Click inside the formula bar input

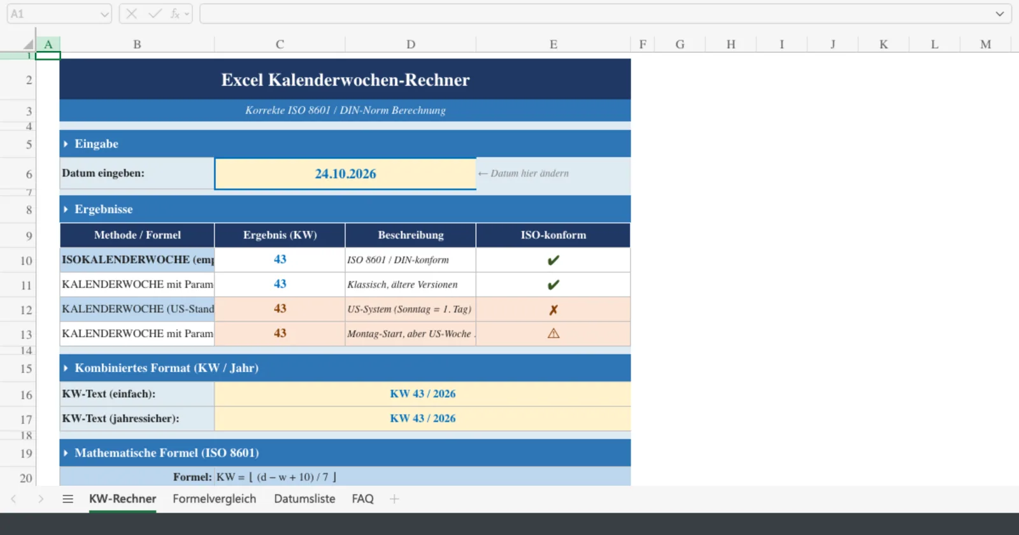[x=595, y=14]
